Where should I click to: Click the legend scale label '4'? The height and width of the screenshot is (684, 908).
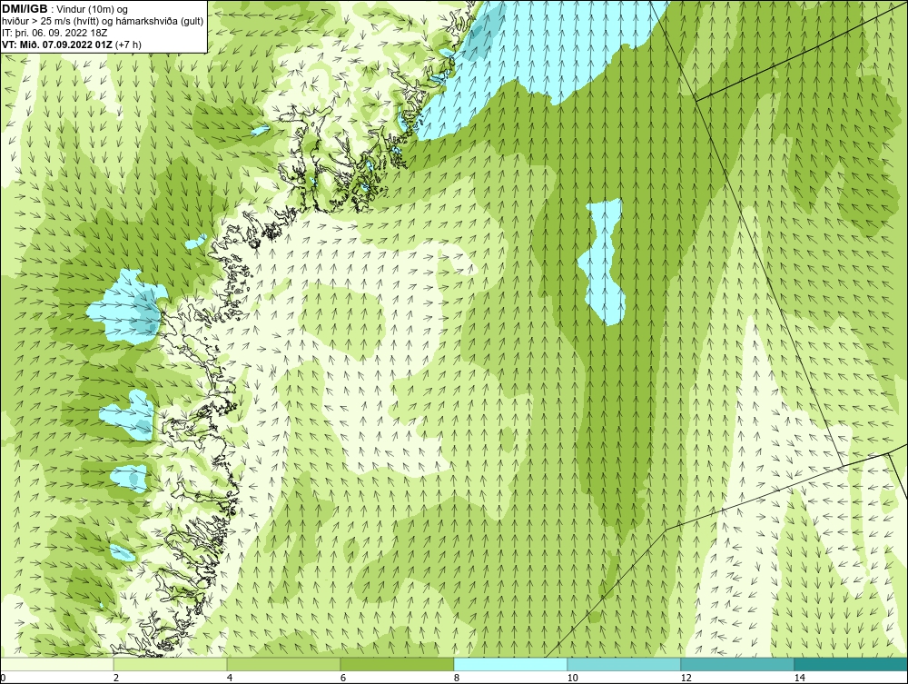pyautogui.click(x=230, y=678)
